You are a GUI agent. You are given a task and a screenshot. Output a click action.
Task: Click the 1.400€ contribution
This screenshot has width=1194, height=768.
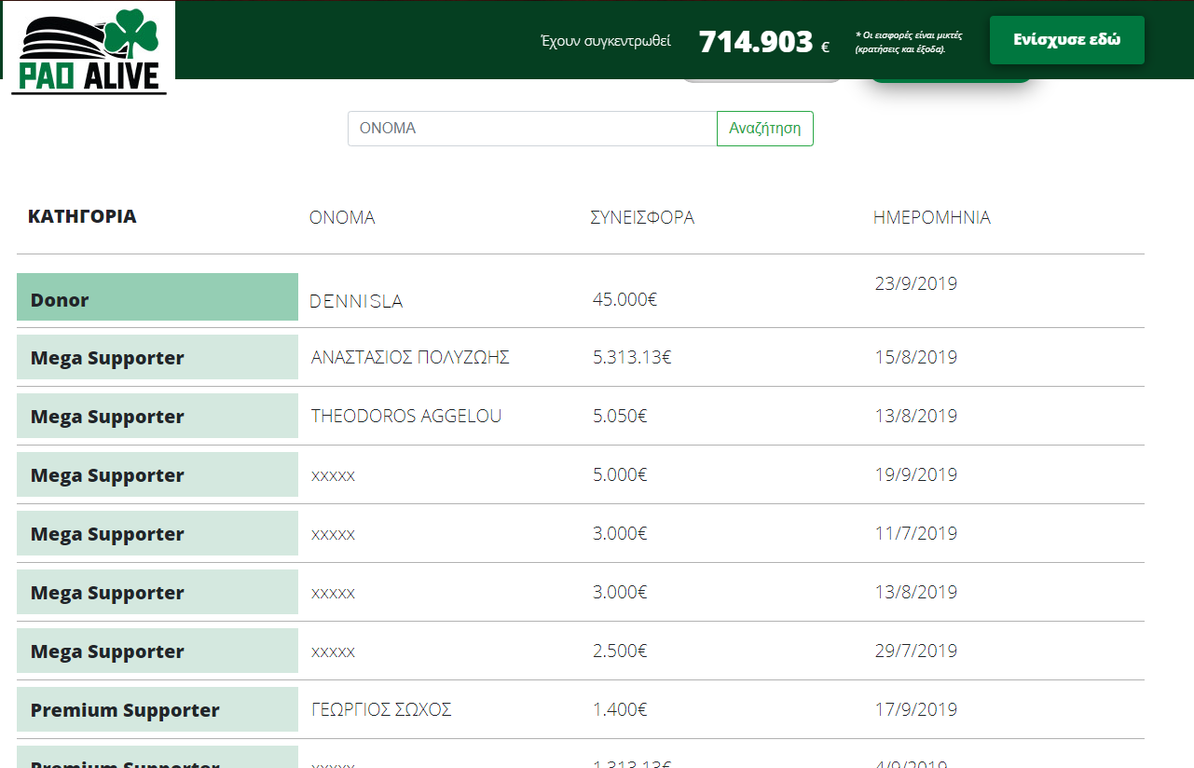620,709
